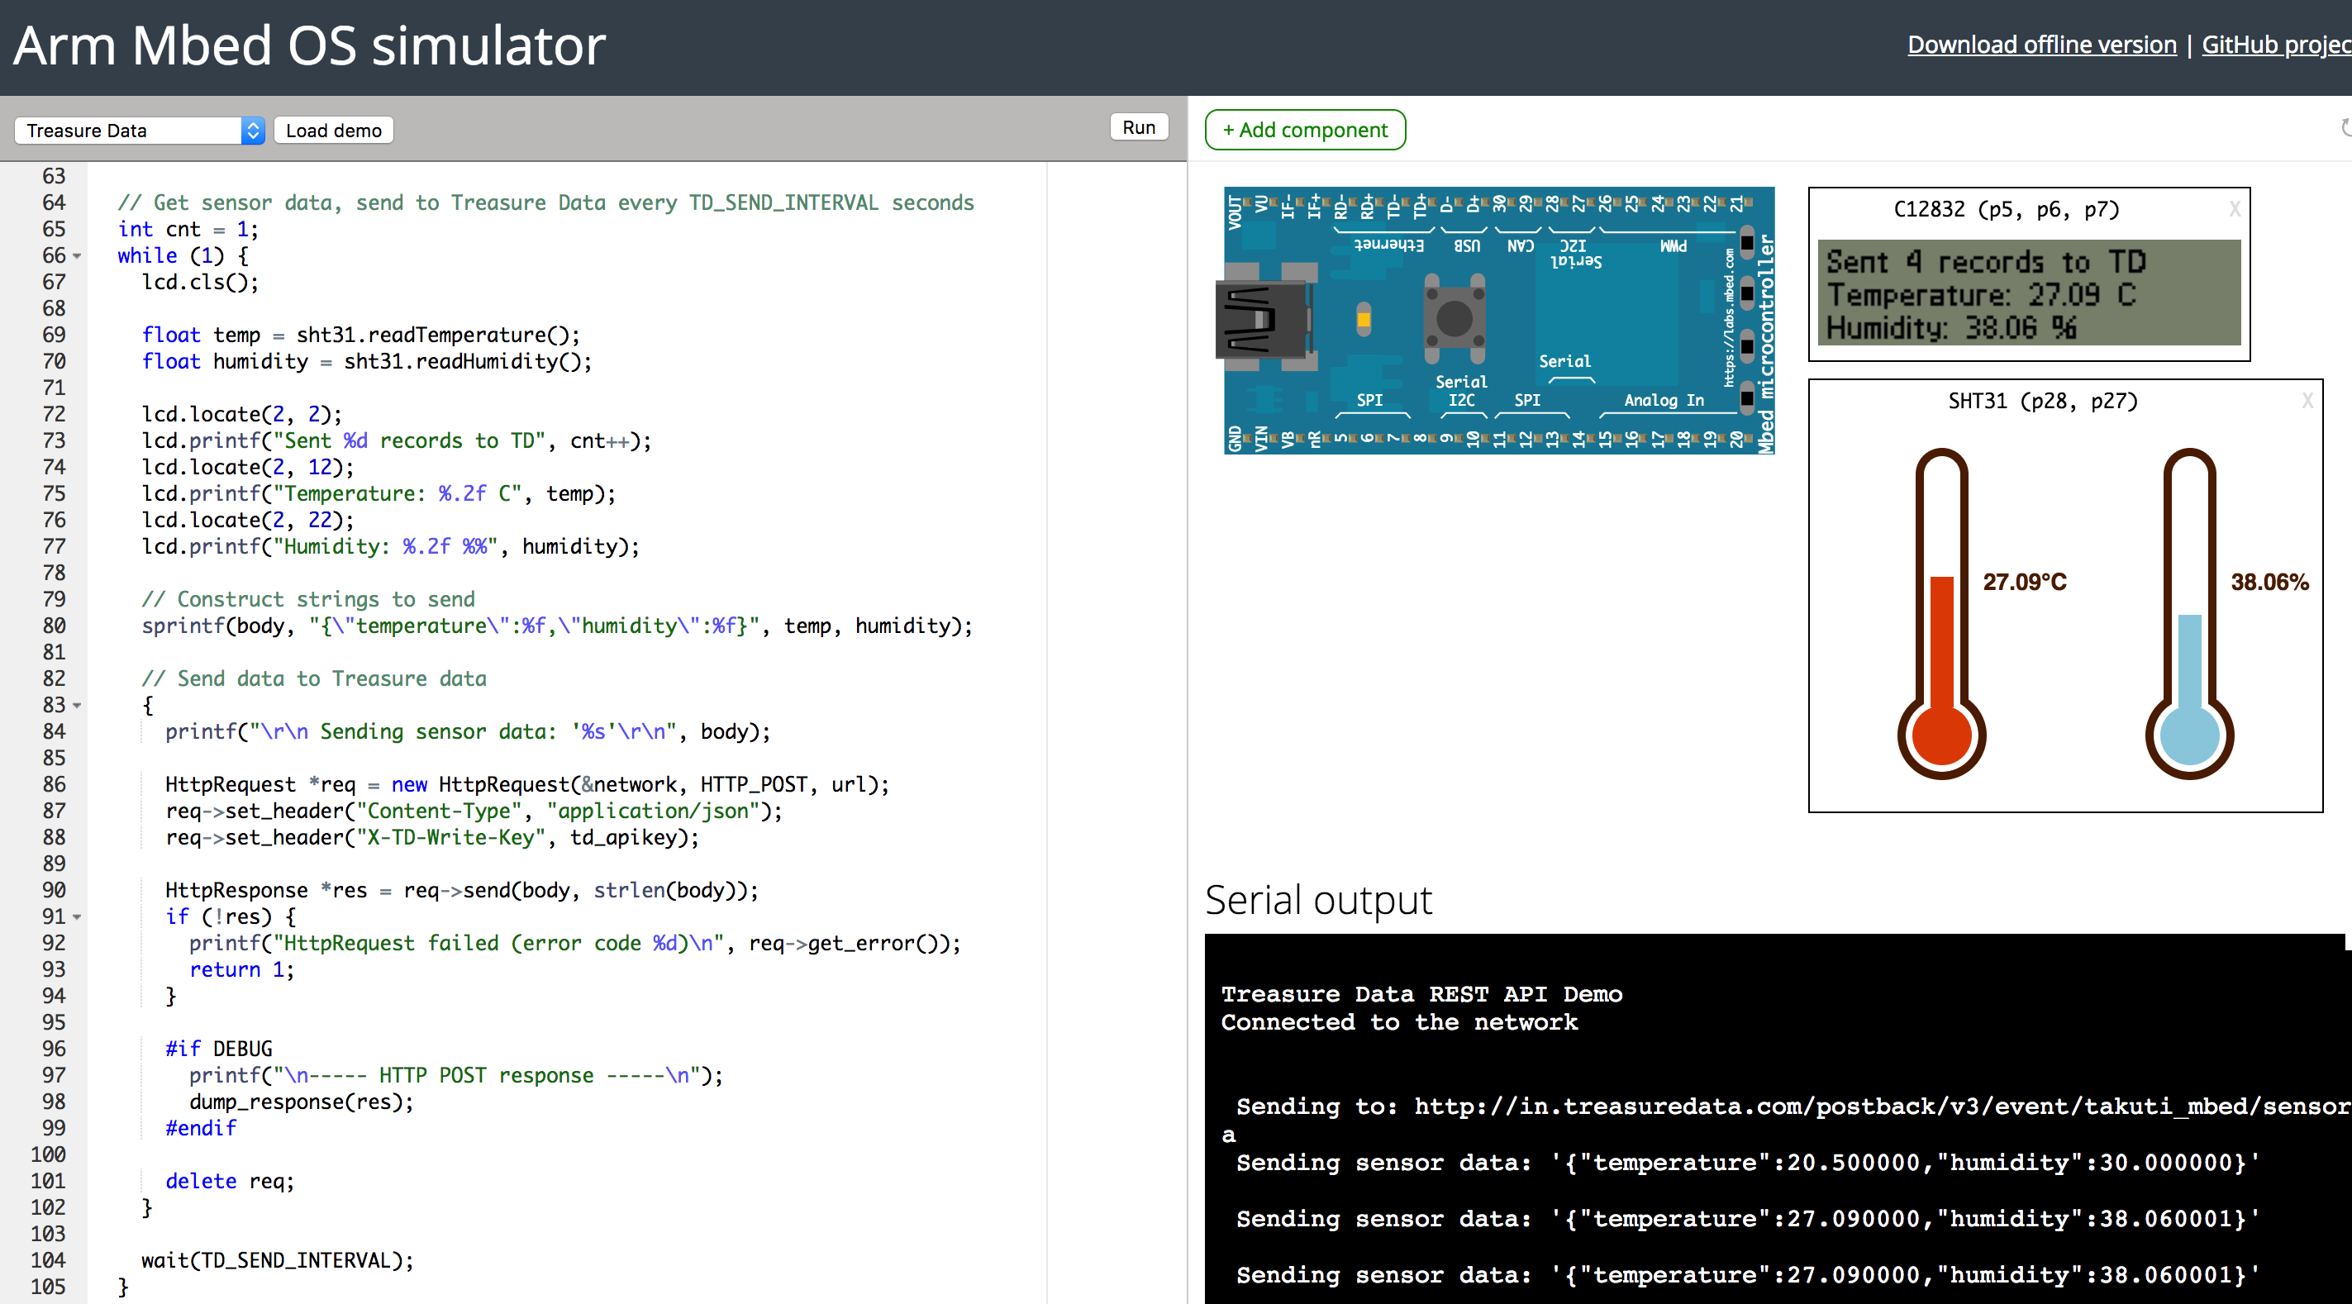Click the 38.06% humidity value label
2352x1304 pixels.
click(2270, 582)
